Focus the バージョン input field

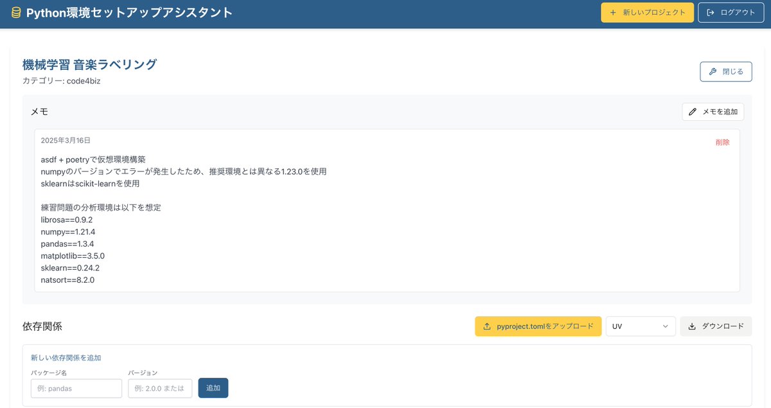[160, 388]
